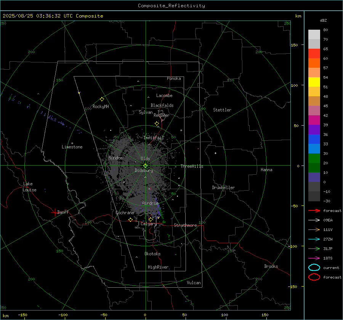The height and width of the screenshot is (320, 343).
Task: Click the cyan 27ZW arrow icon
Action: [x=314, y=239]
